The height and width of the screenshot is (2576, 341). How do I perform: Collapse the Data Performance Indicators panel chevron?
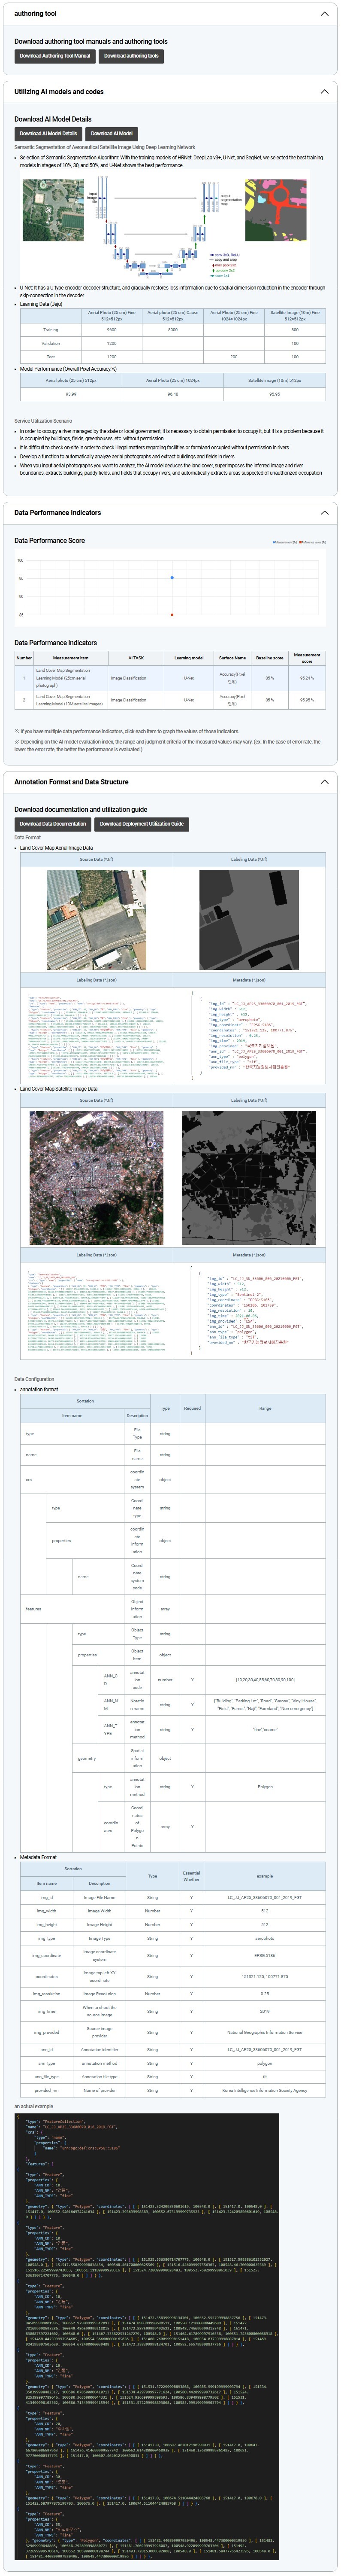(324, 512)
